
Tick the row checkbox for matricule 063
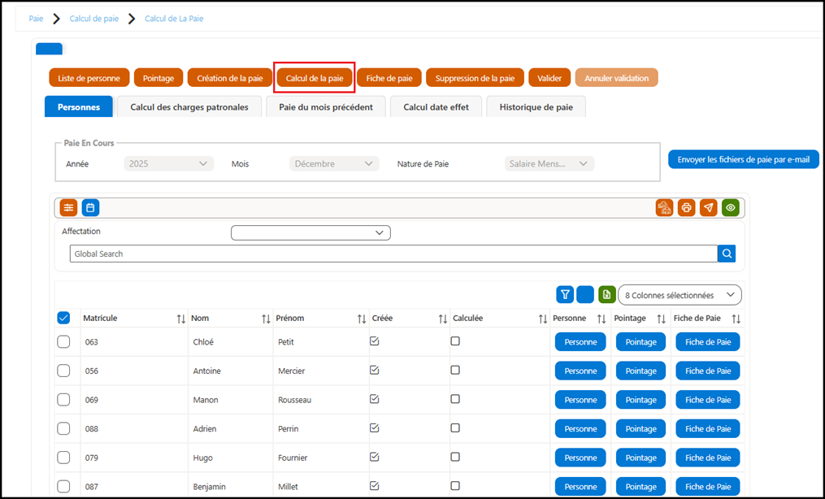coord(63,342)
